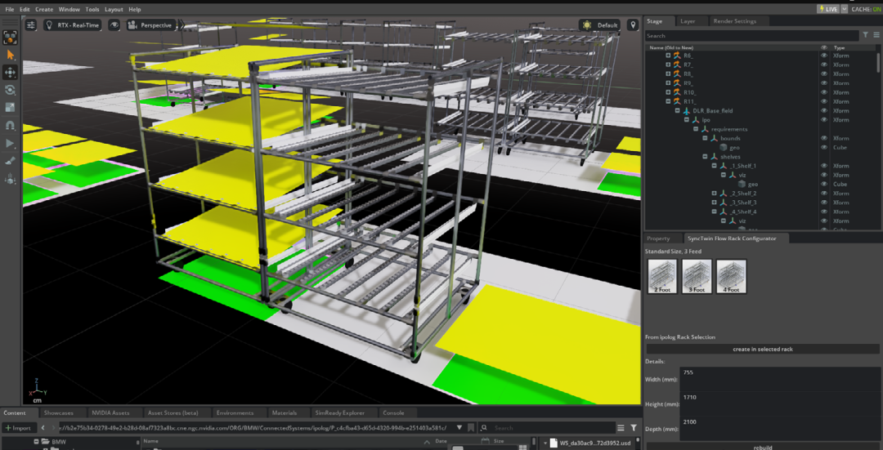Click the stage filter funnel icon
Image resolution: width=883 pixels, height=450 pixels.
click(866, 35)
